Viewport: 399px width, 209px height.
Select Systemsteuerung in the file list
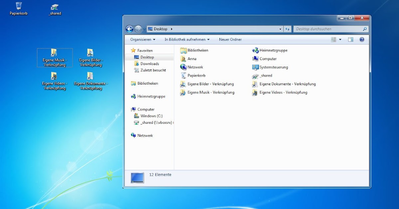(x=270, y=67)
